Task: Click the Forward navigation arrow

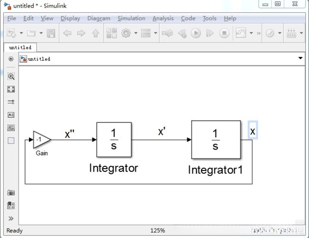Action: pyautogui.click(x=81, y=33)
